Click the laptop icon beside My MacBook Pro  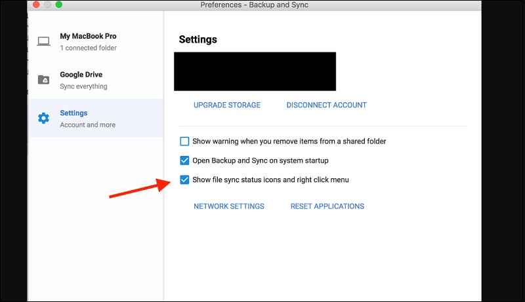pyautogui.click(x=44, y=41)
